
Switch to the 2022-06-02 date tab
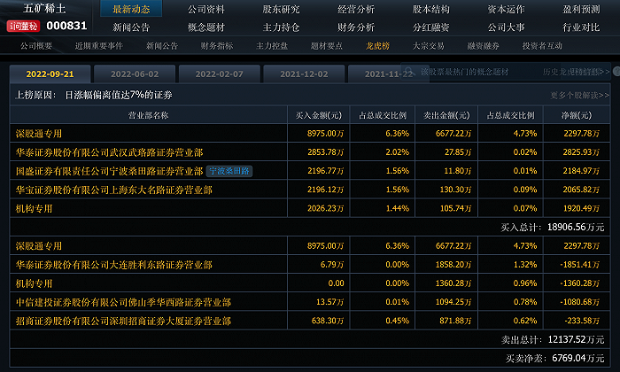point(135,74)
